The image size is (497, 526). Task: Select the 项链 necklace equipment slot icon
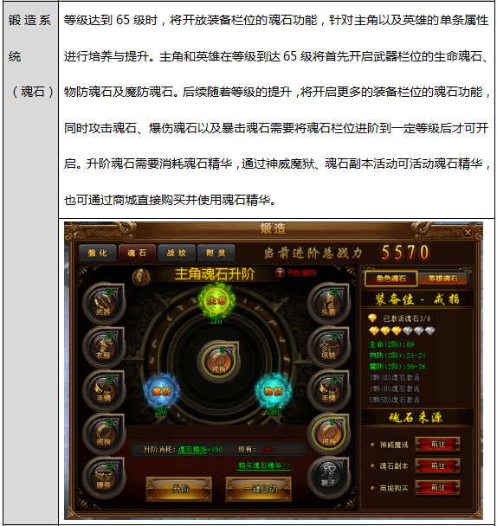328,347
